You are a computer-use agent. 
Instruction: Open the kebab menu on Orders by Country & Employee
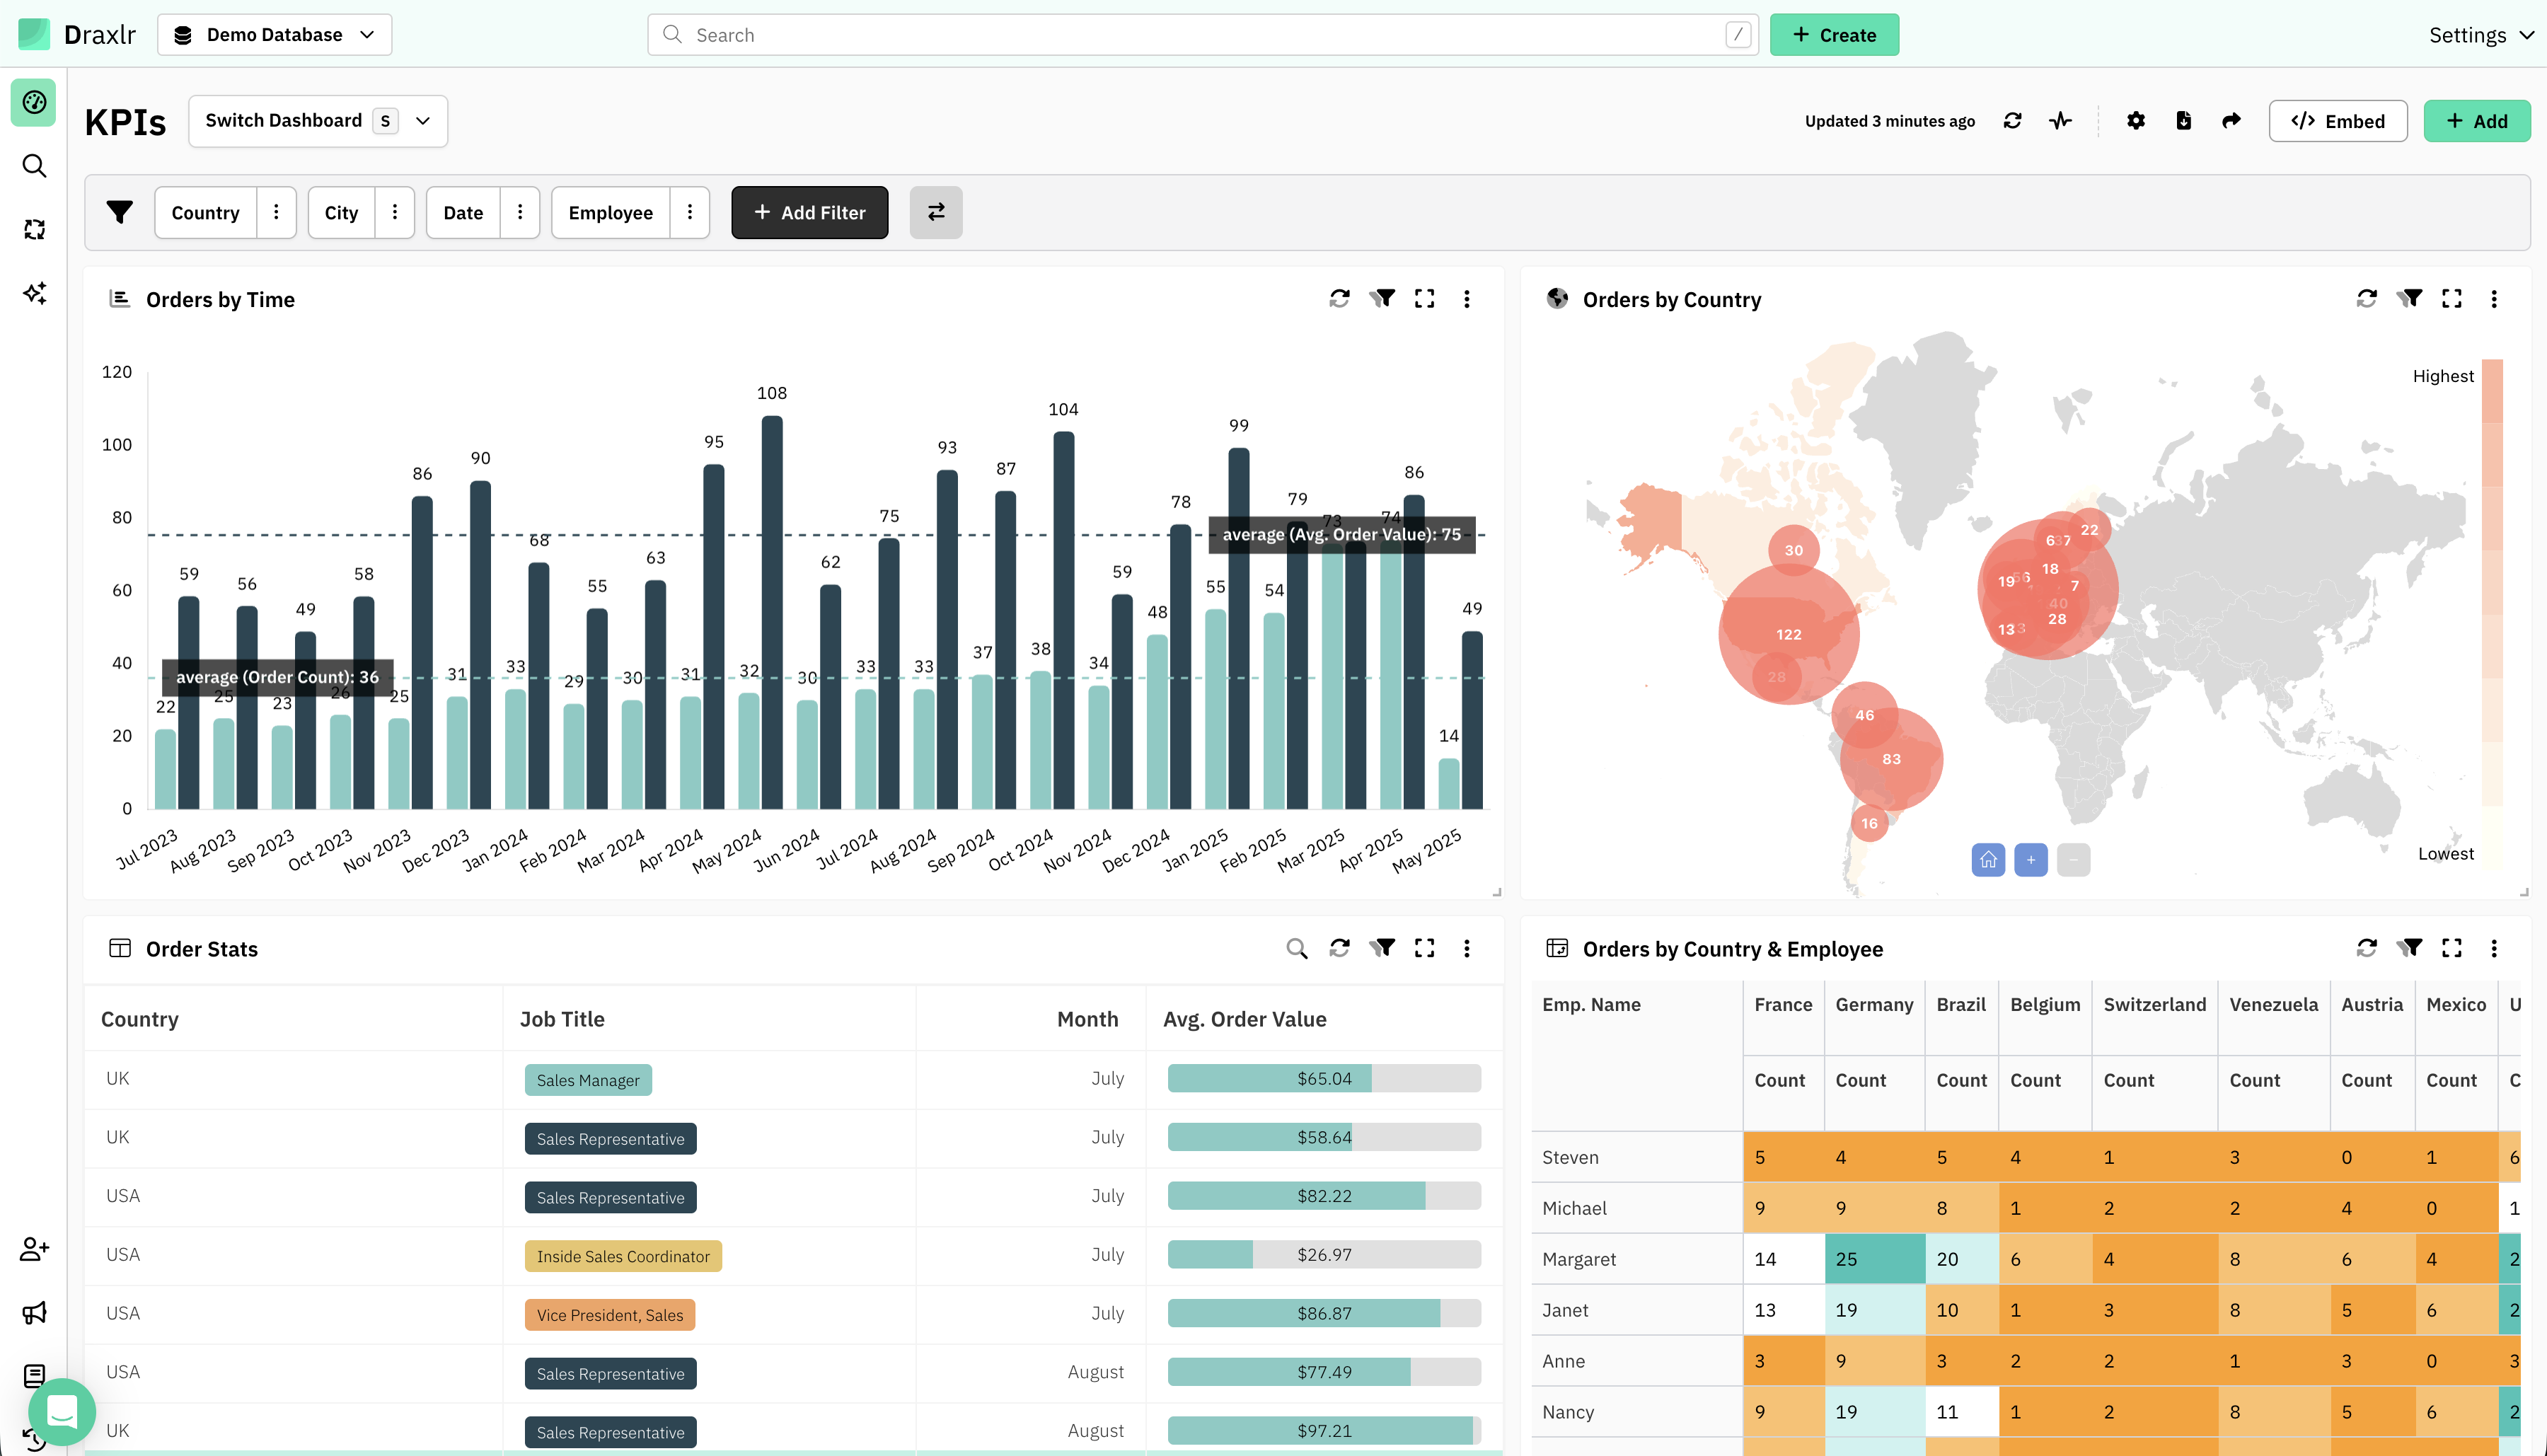[x=2494, y=948]
